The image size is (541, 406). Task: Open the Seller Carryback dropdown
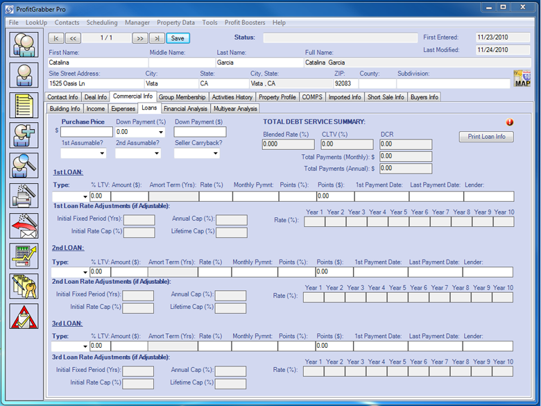(215, 153)
